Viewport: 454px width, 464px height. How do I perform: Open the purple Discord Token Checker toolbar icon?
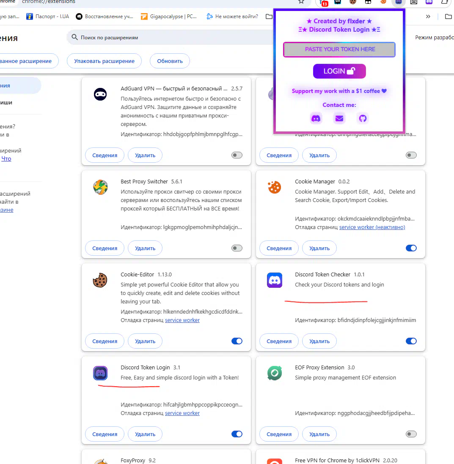click(x=429, y=2)
